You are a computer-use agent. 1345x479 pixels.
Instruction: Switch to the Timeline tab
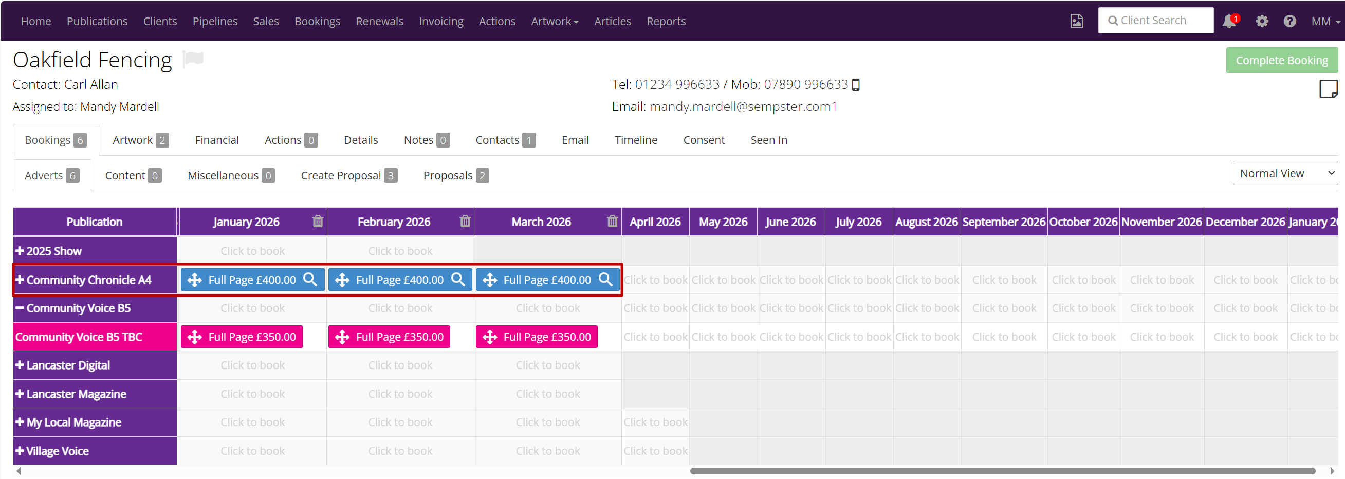tap(636, 140)
